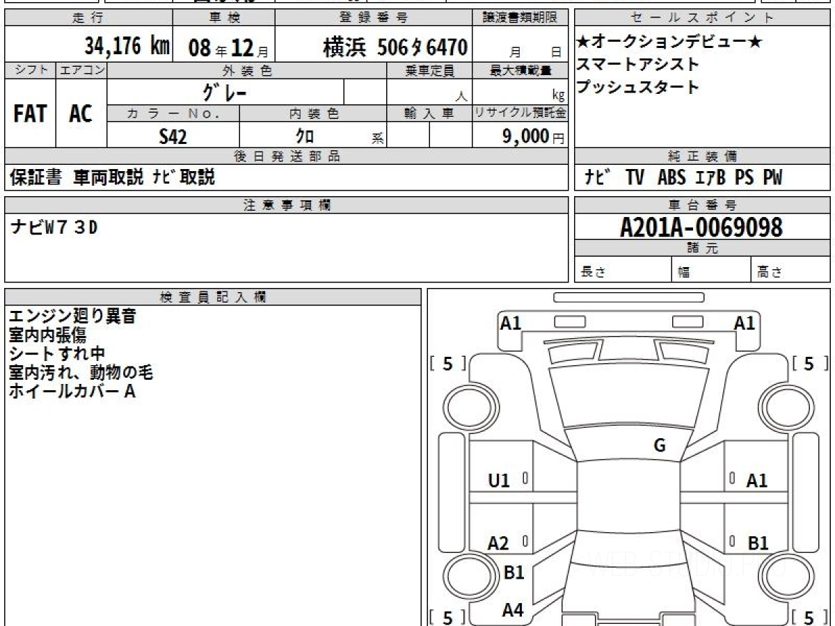Viewport: 835px width, 626px height.
Task: Select the ABS equipment label
Action: 671,178
